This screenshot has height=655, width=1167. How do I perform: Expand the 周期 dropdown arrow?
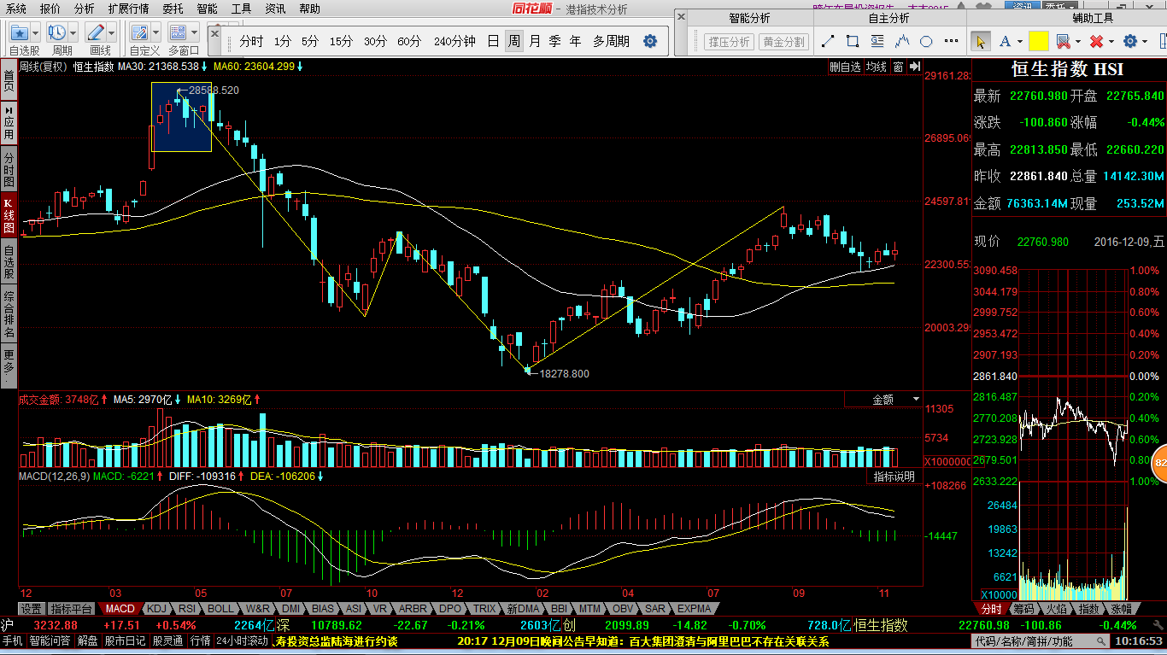[x=73, y=32]
